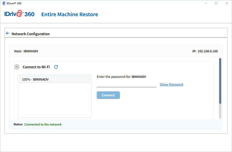Focus the Wi-Fi password field
This screenshot has width=232, height=152.
(126, 84)
